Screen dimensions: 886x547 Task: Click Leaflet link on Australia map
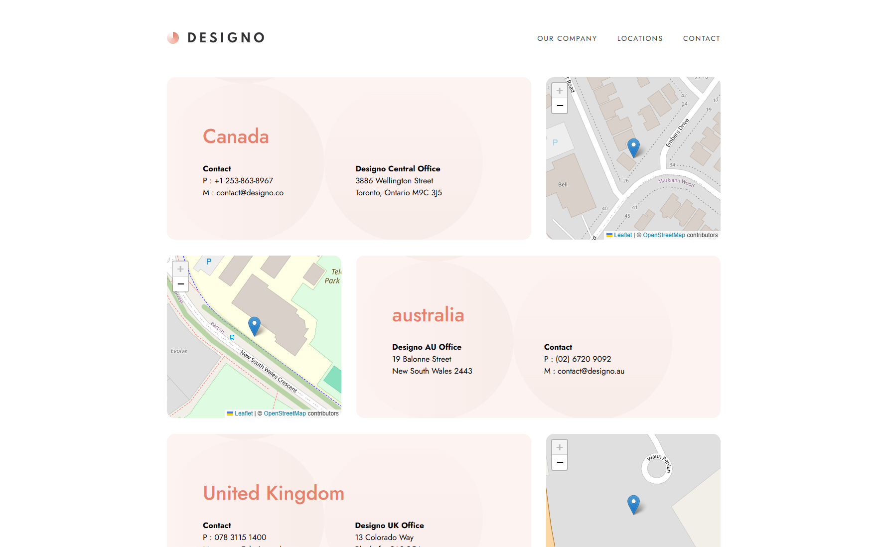pos(243,413)
